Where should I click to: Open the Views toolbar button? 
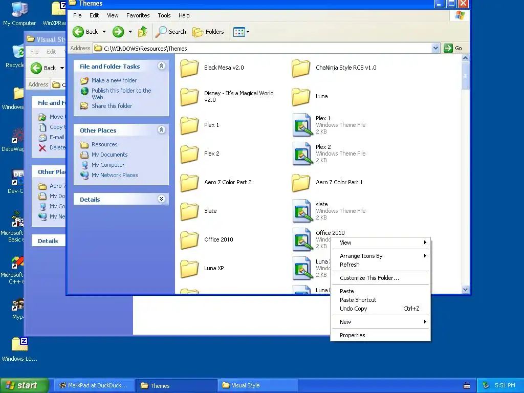[x=241, y=32]
